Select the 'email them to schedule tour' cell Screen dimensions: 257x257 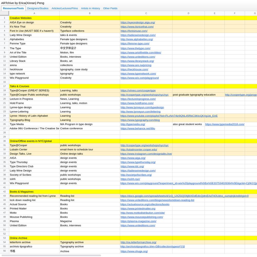(x=90, y=150)
